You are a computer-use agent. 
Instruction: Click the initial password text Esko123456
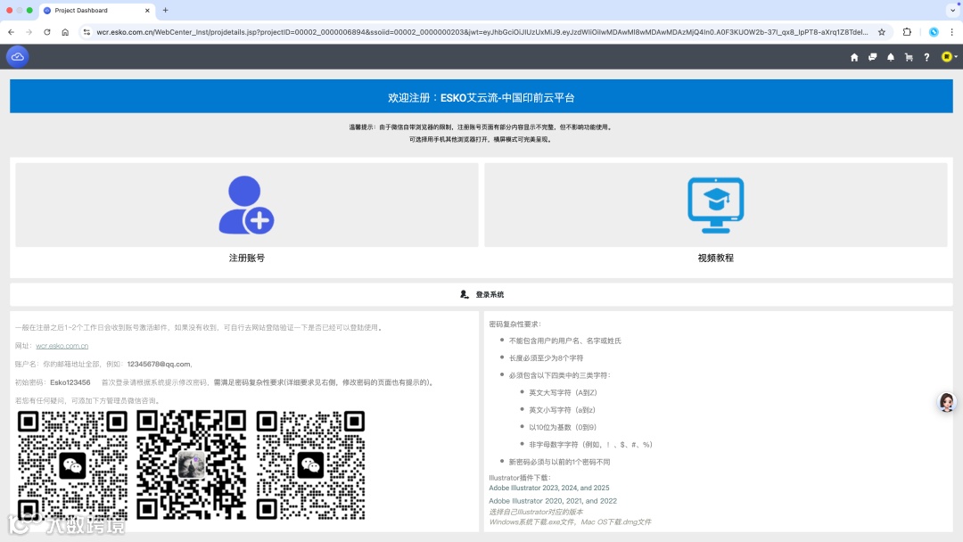(x=70, y=382)
